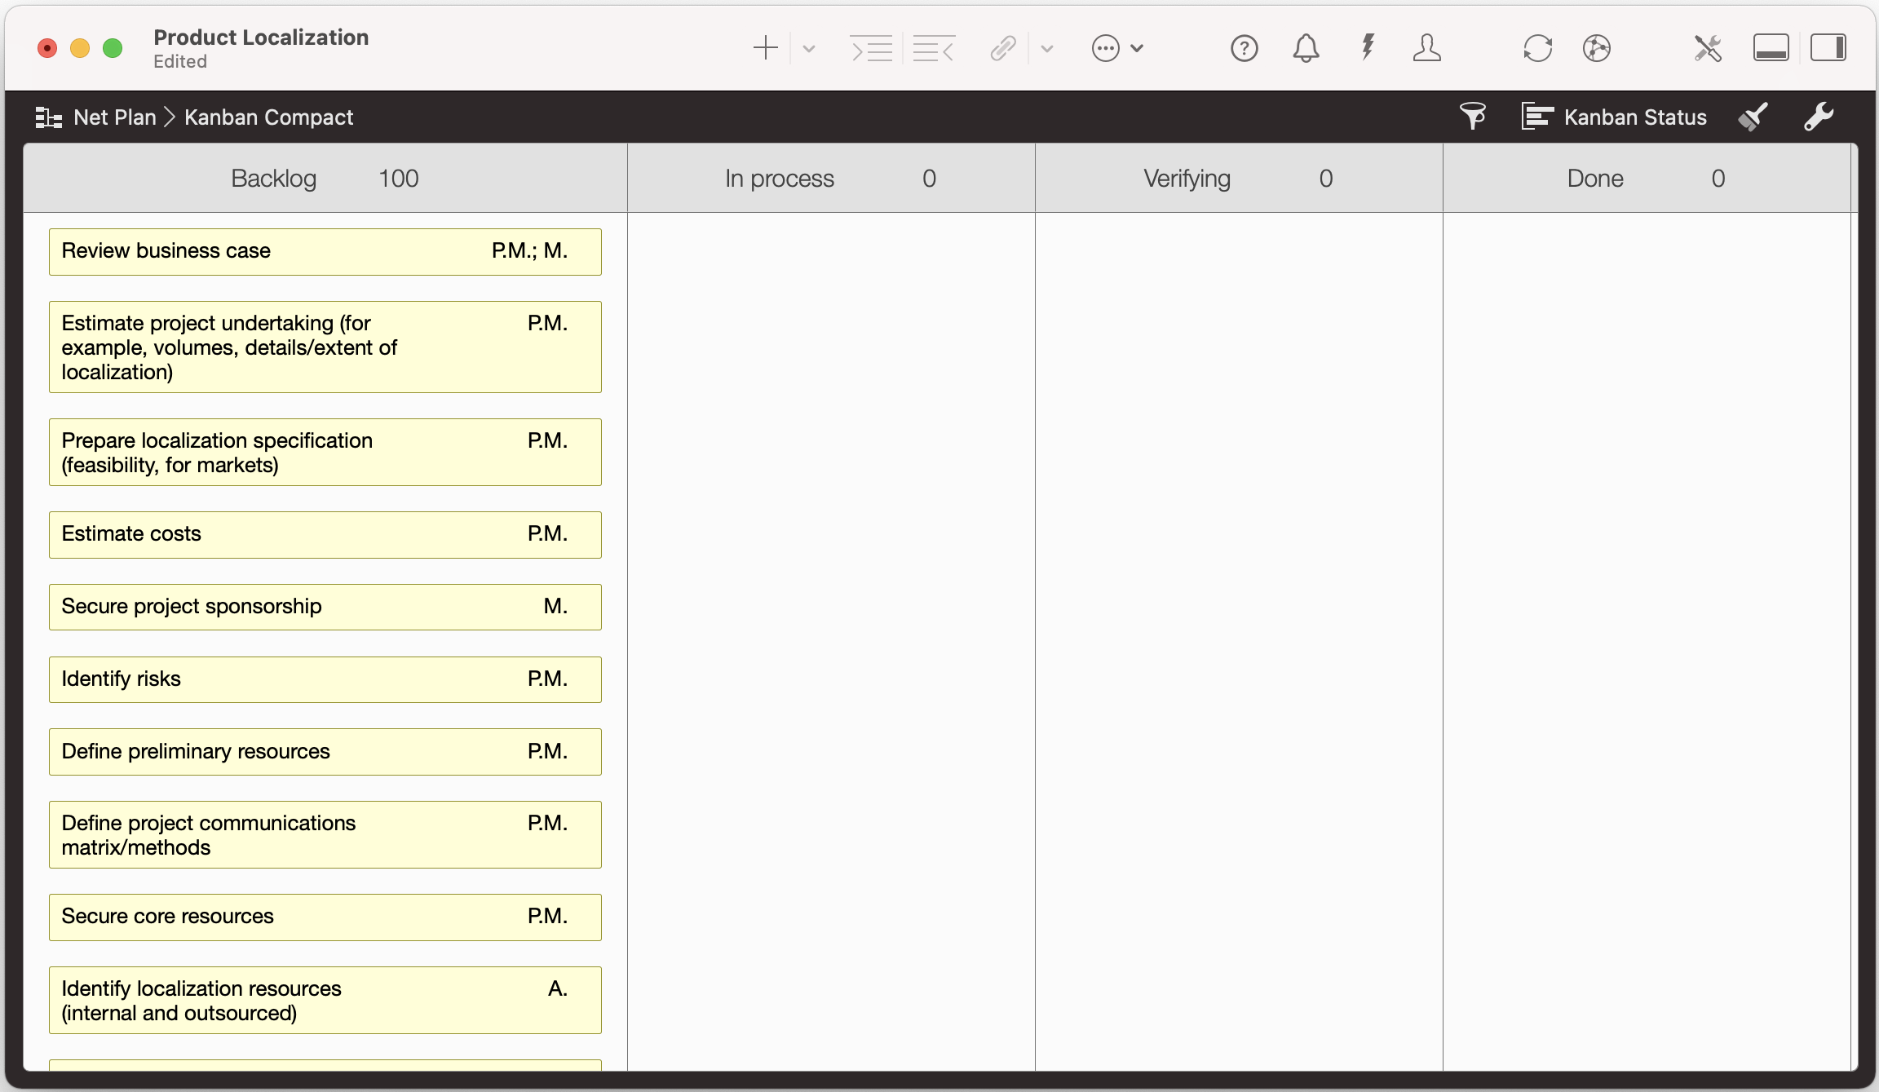The height and width of the screenshot is (1092, 1879).
Task: Toggle the bottom panel visibility
Action: tap(1771, 47)
